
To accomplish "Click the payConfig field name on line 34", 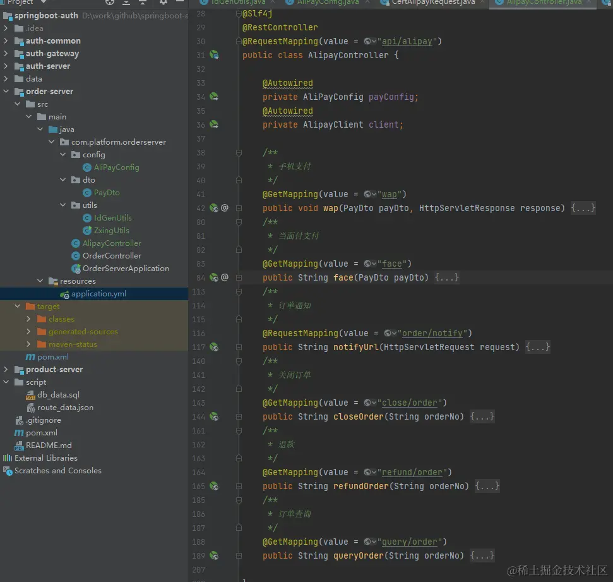I will pos(391,97).
